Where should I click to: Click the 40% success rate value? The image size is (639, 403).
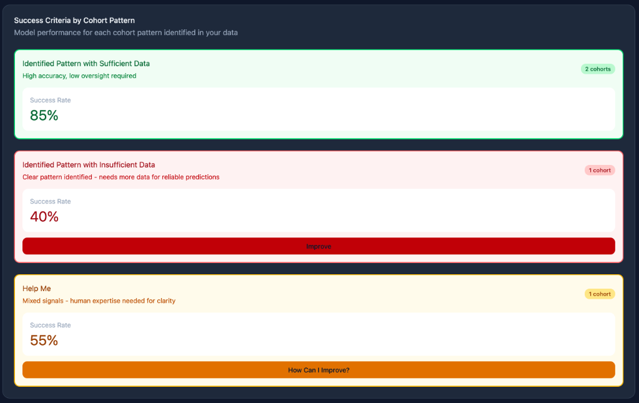(x=43, y=217)
